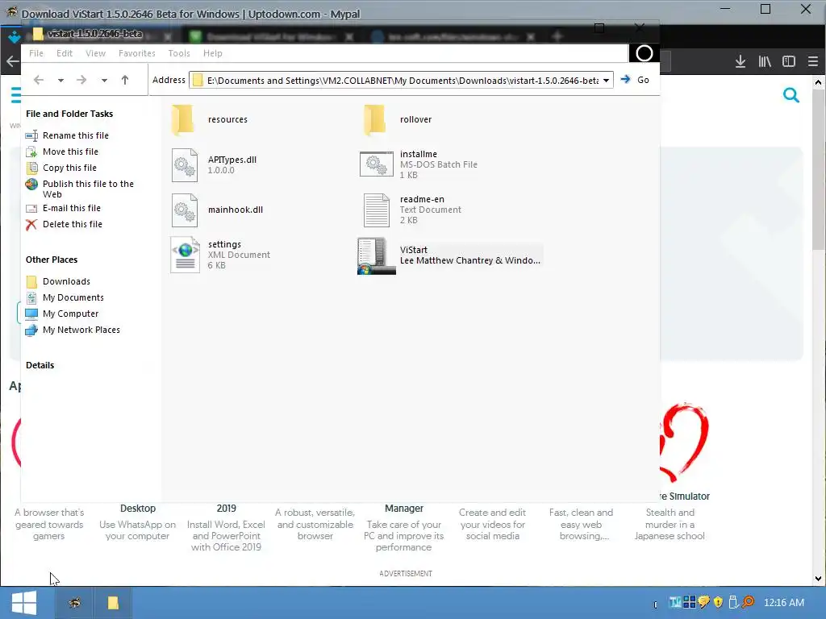Go to My Documents in Other Places
Viewport: 826px width, 619px height.
pyautogui.click(x=73, y=298)
